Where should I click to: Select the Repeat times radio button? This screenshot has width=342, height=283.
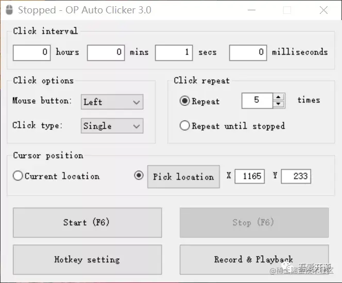click(184, 101)
